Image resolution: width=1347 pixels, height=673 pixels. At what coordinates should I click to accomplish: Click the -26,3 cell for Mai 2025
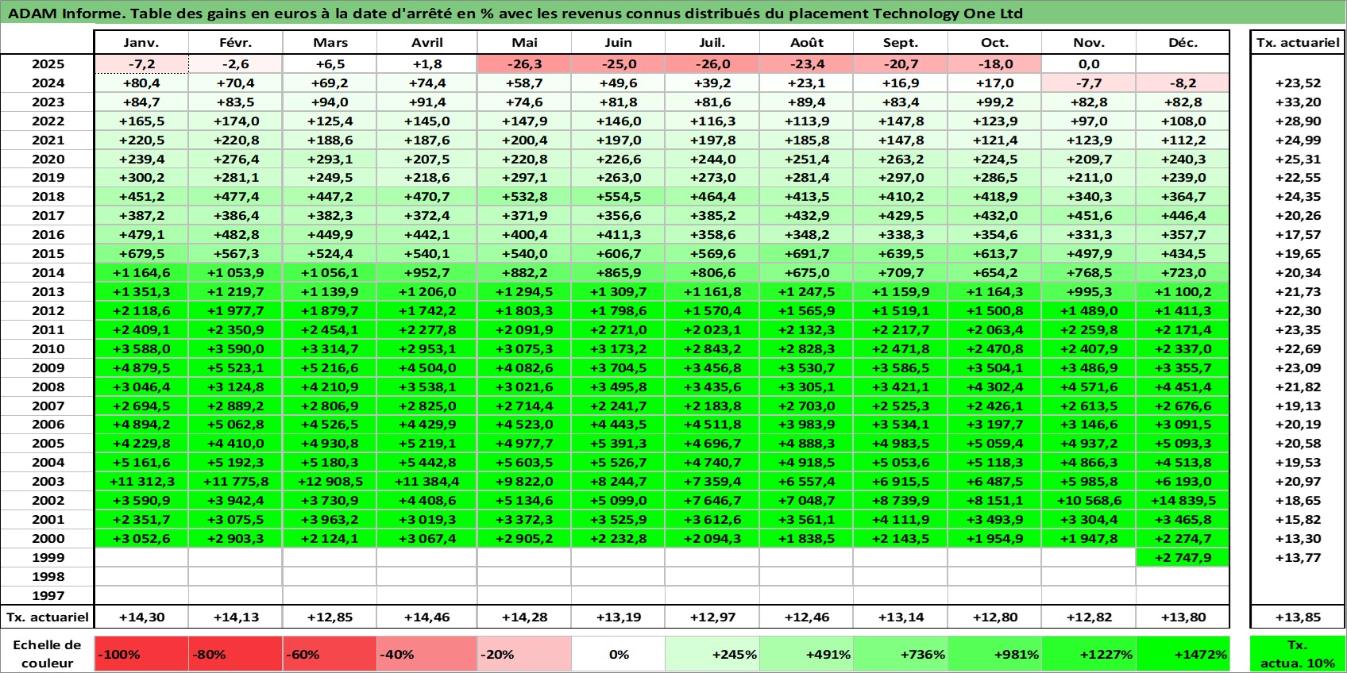[524, 64]
